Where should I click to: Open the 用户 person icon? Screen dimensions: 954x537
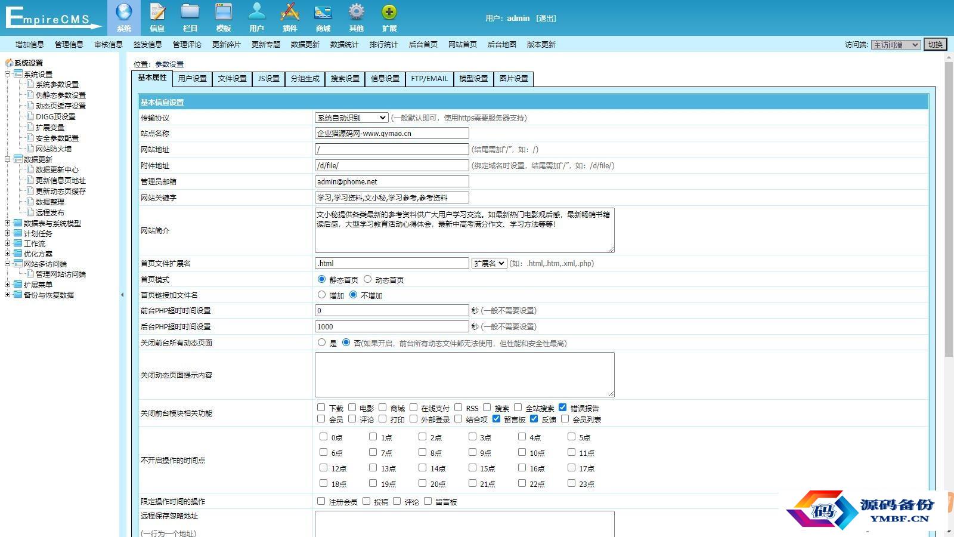[x=257, y=13]
